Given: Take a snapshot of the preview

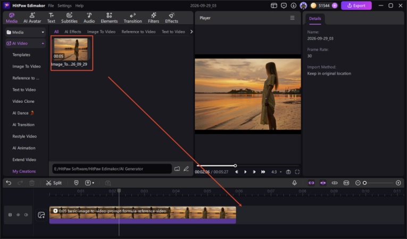Looking at the screenshot, I should 288,172.
